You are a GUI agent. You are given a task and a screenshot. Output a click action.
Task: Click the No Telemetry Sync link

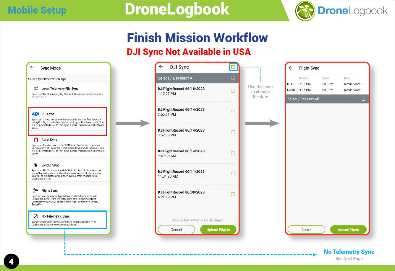tap(349, 252)
